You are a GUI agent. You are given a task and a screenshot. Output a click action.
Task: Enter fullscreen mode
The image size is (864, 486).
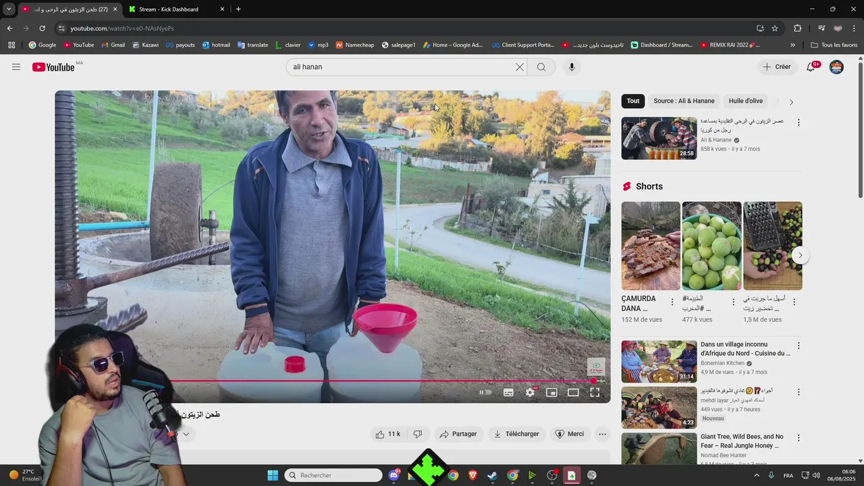pyautogui.click(x=595, y=392)
